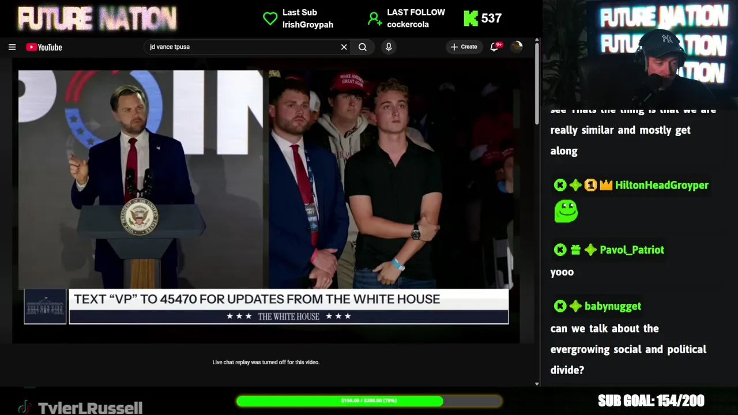The height and width of the screenshot is (415, 738).
Task: Click the page scrollbar down arrow
Action: click(537, 383)
